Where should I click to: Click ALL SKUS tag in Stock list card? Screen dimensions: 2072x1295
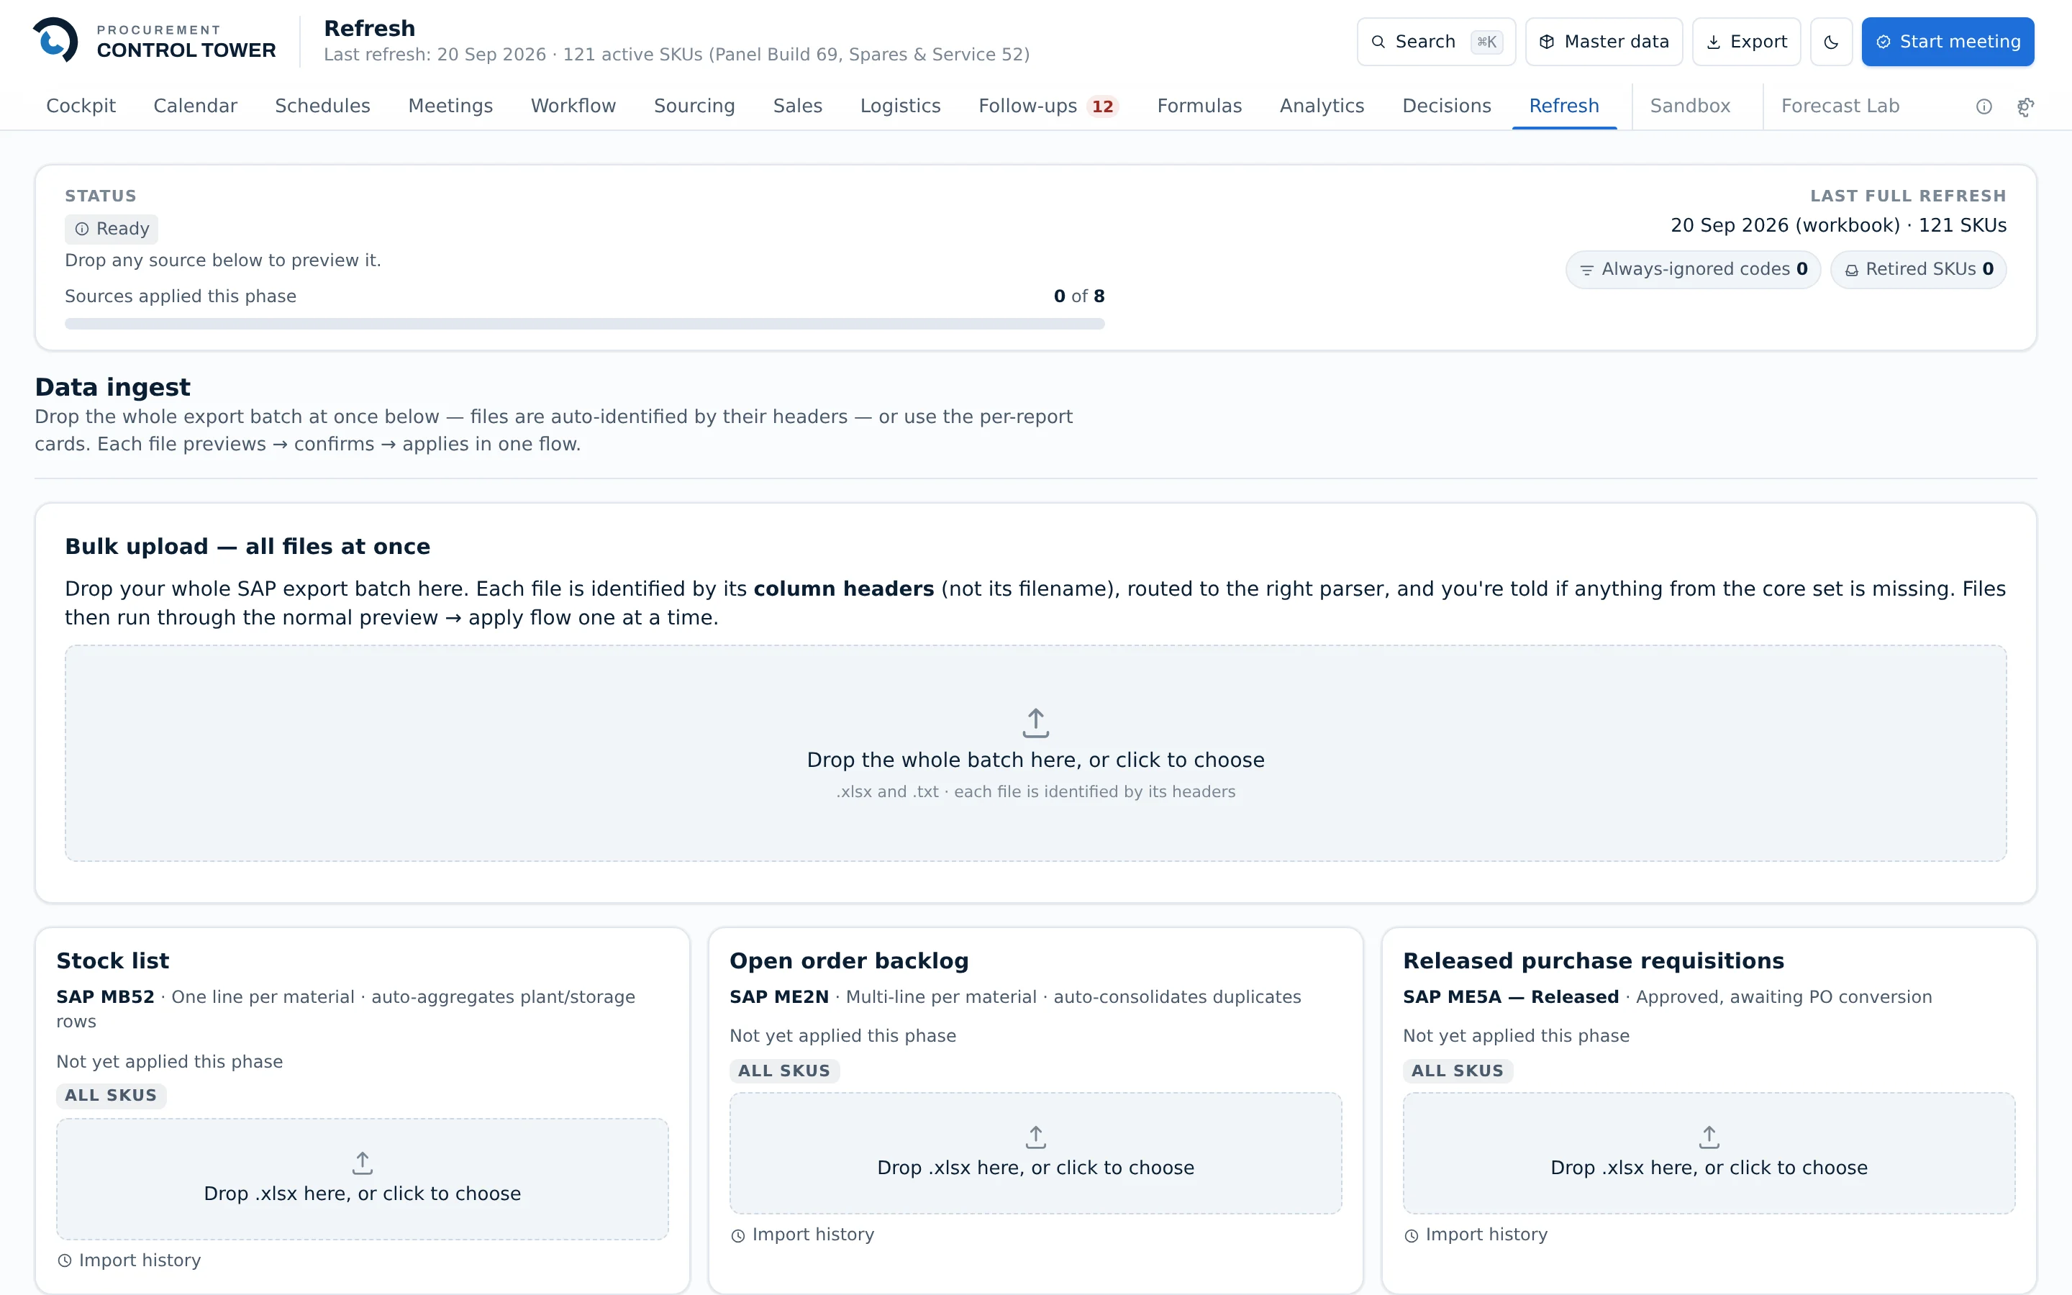[112, 1096]
